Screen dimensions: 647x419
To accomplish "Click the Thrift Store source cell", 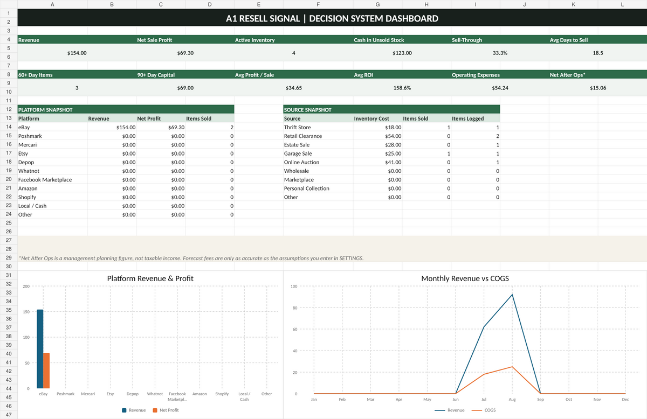I will click(x=318, y=127).
